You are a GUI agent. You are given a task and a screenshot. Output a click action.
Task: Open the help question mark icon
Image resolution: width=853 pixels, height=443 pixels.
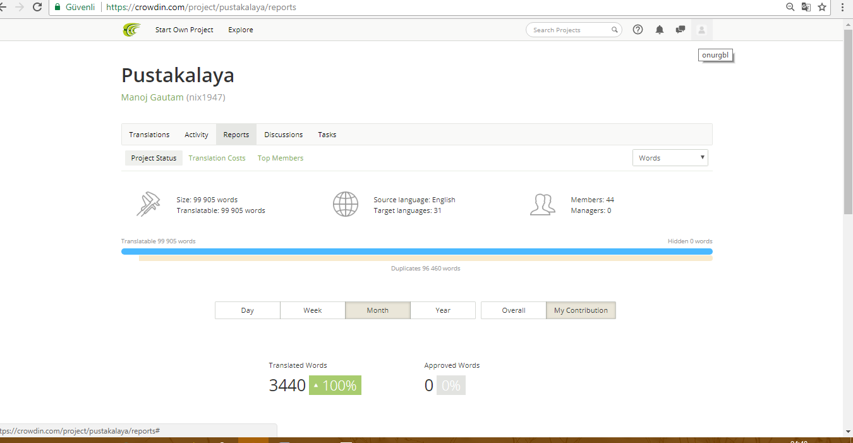pyautogui.click(x=638, y=30)
